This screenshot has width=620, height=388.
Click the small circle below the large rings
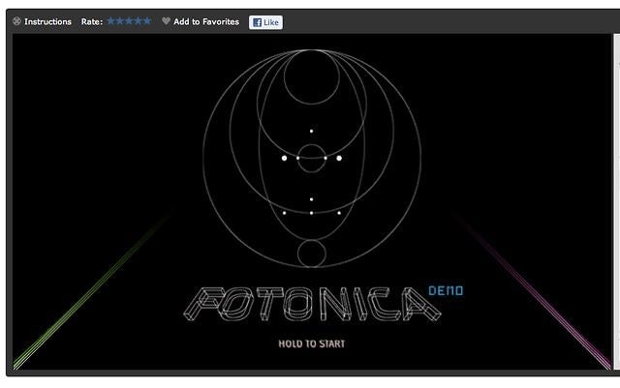point(312,254)
